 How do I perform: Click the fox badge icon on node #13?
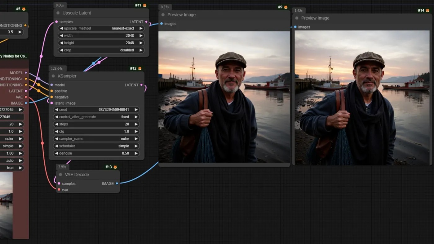pos(115,167)
